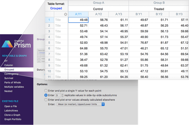Click Open a File link
The height and width of the screenshot is (125, 189).
click(x=11, y=107)
